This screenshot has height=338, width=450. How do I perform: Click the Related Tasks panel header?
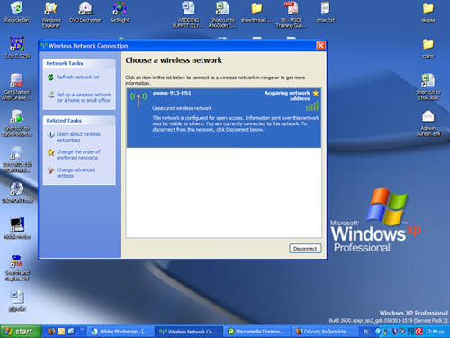[79, 121]
